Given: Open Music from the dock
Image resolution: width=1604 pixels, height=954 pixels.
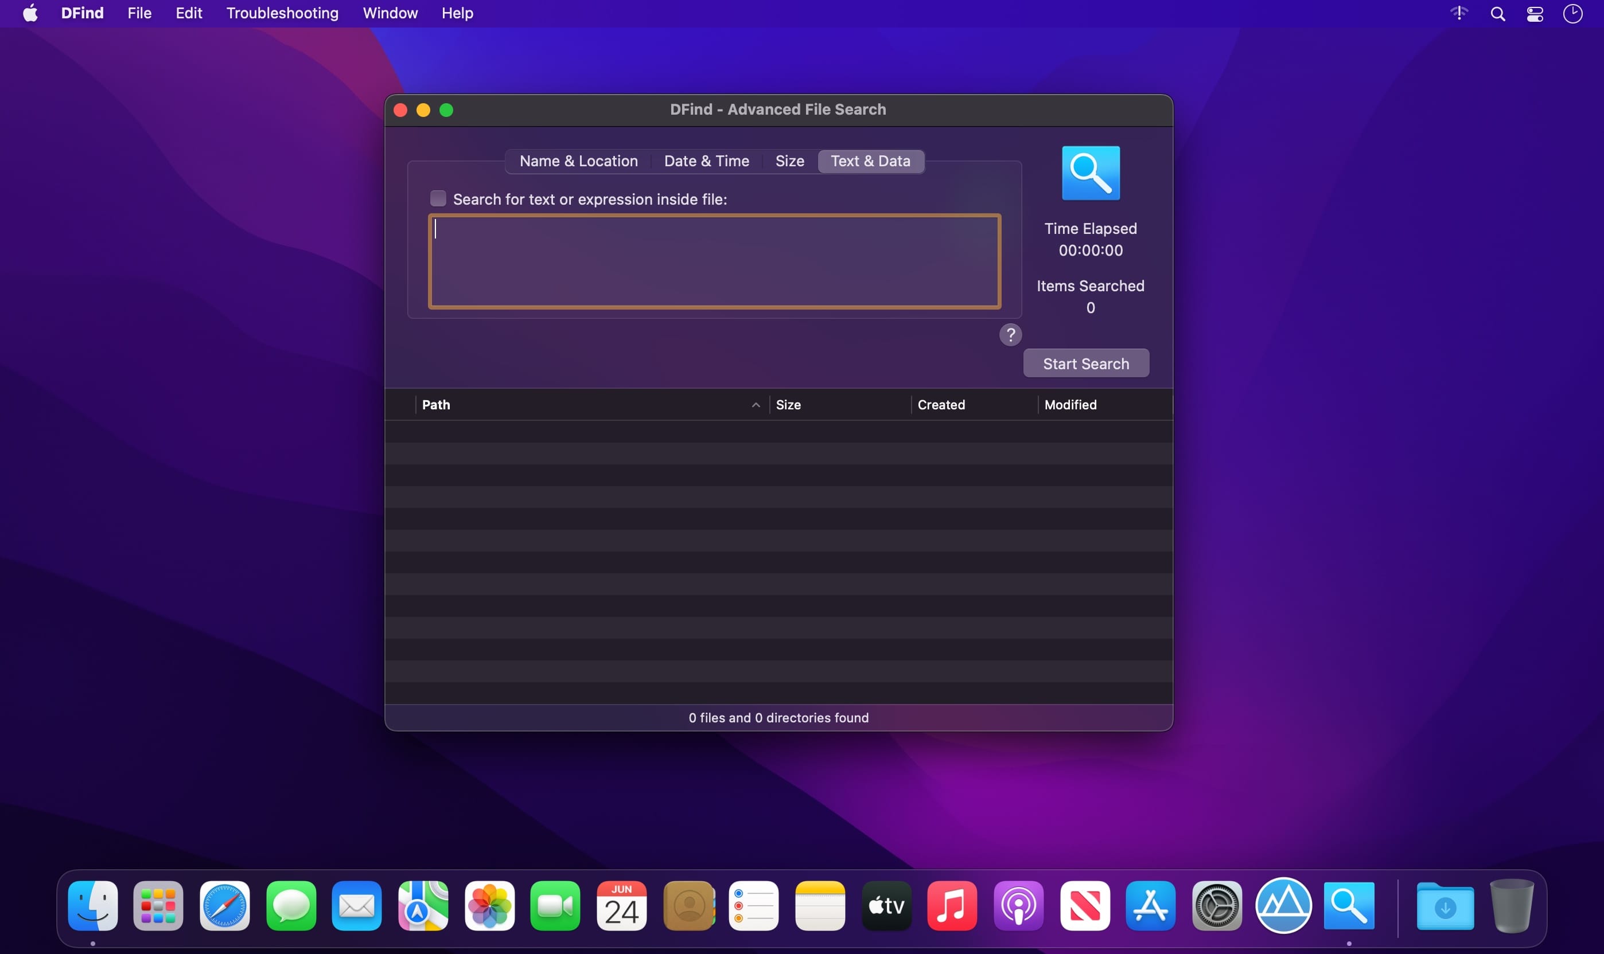Looking at the screenshot, I should (x=952, y=906).
